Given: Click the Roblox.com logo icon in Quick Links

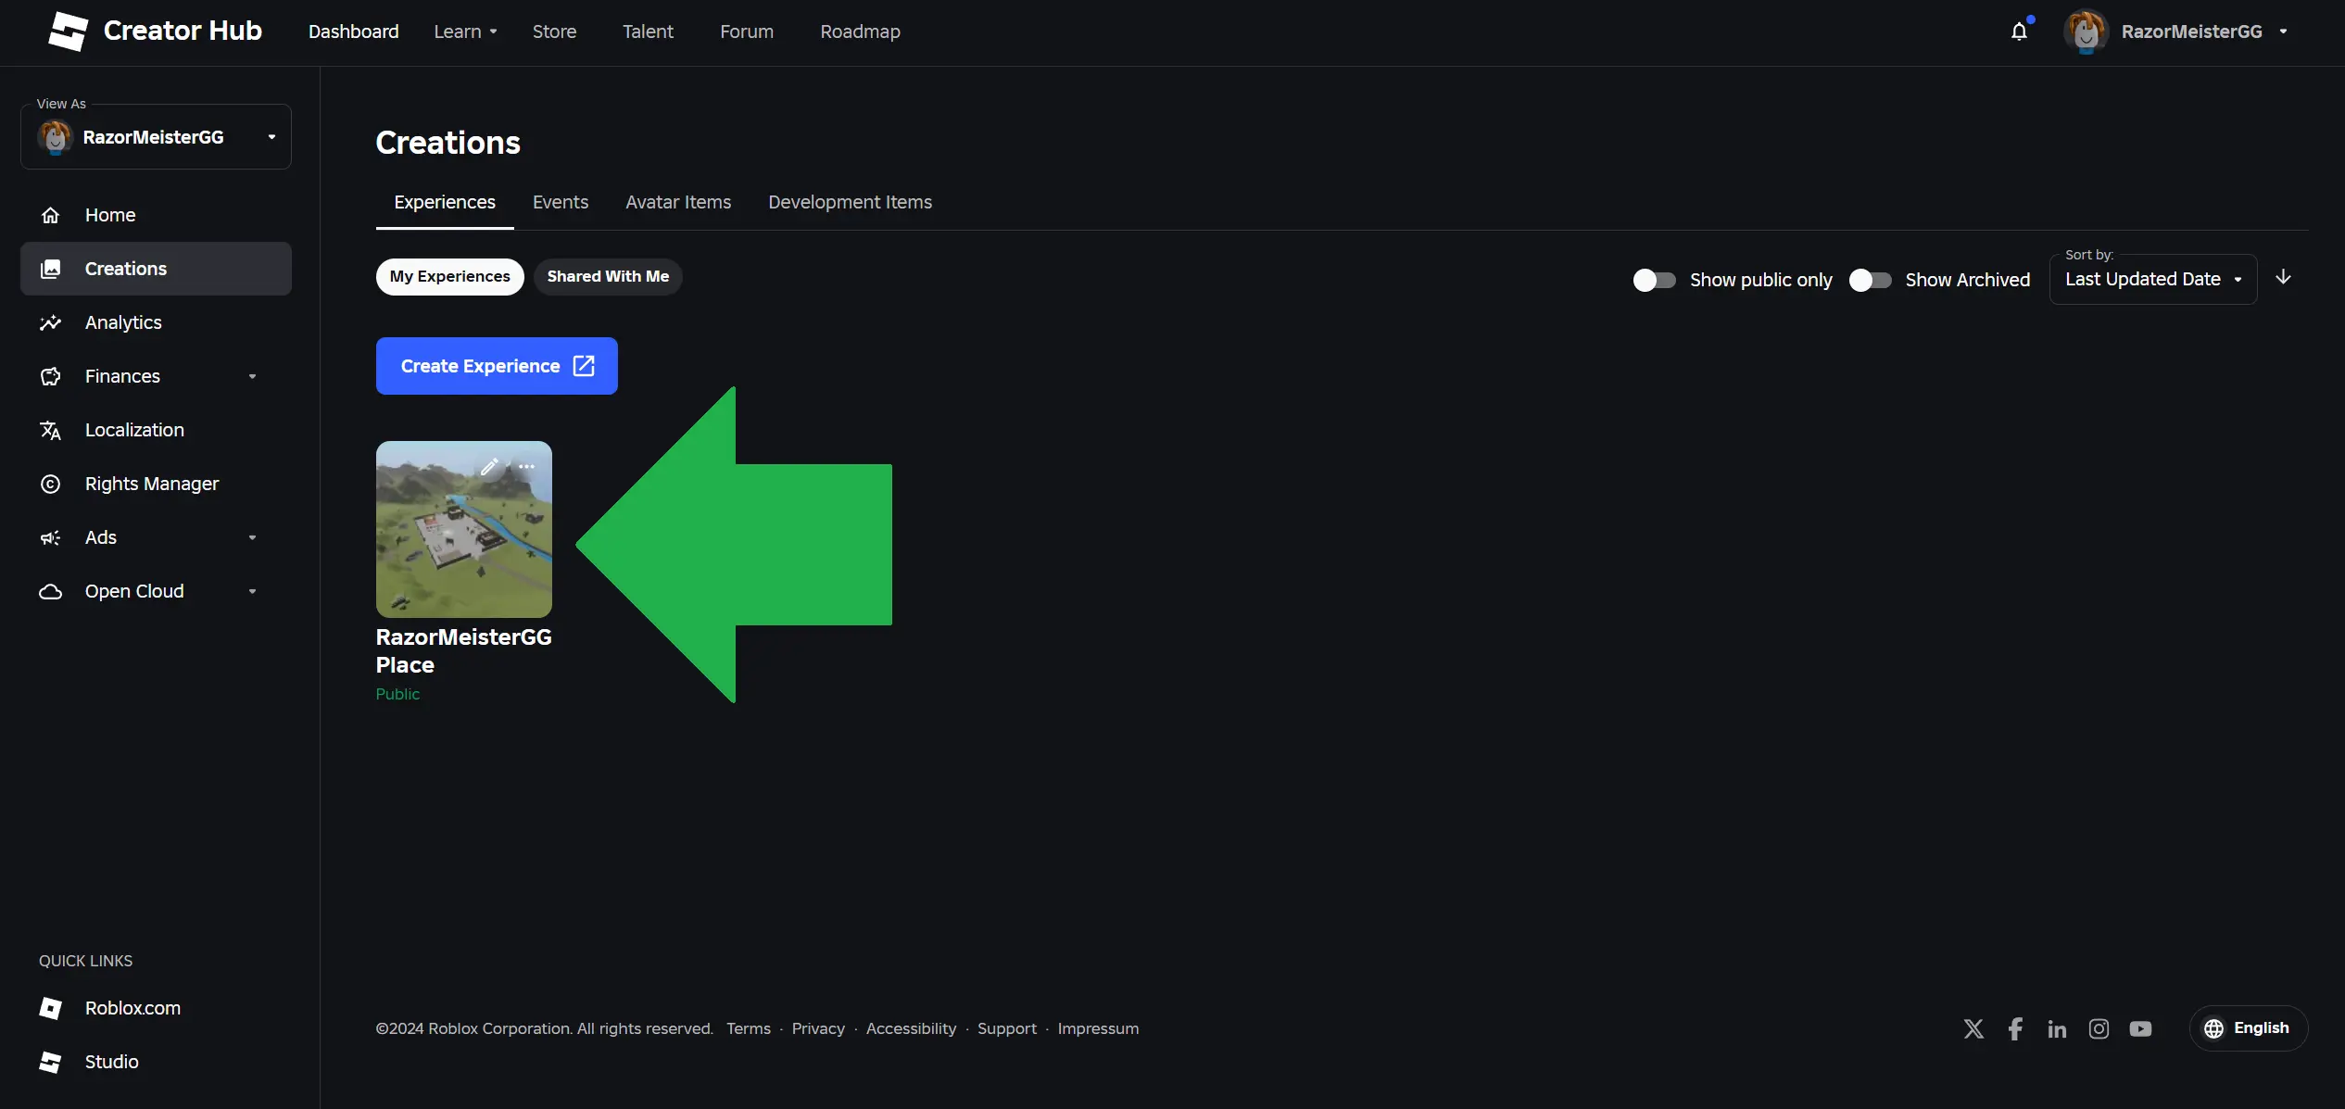Looking at the screenshot, I should click(x=51, y=1008).
